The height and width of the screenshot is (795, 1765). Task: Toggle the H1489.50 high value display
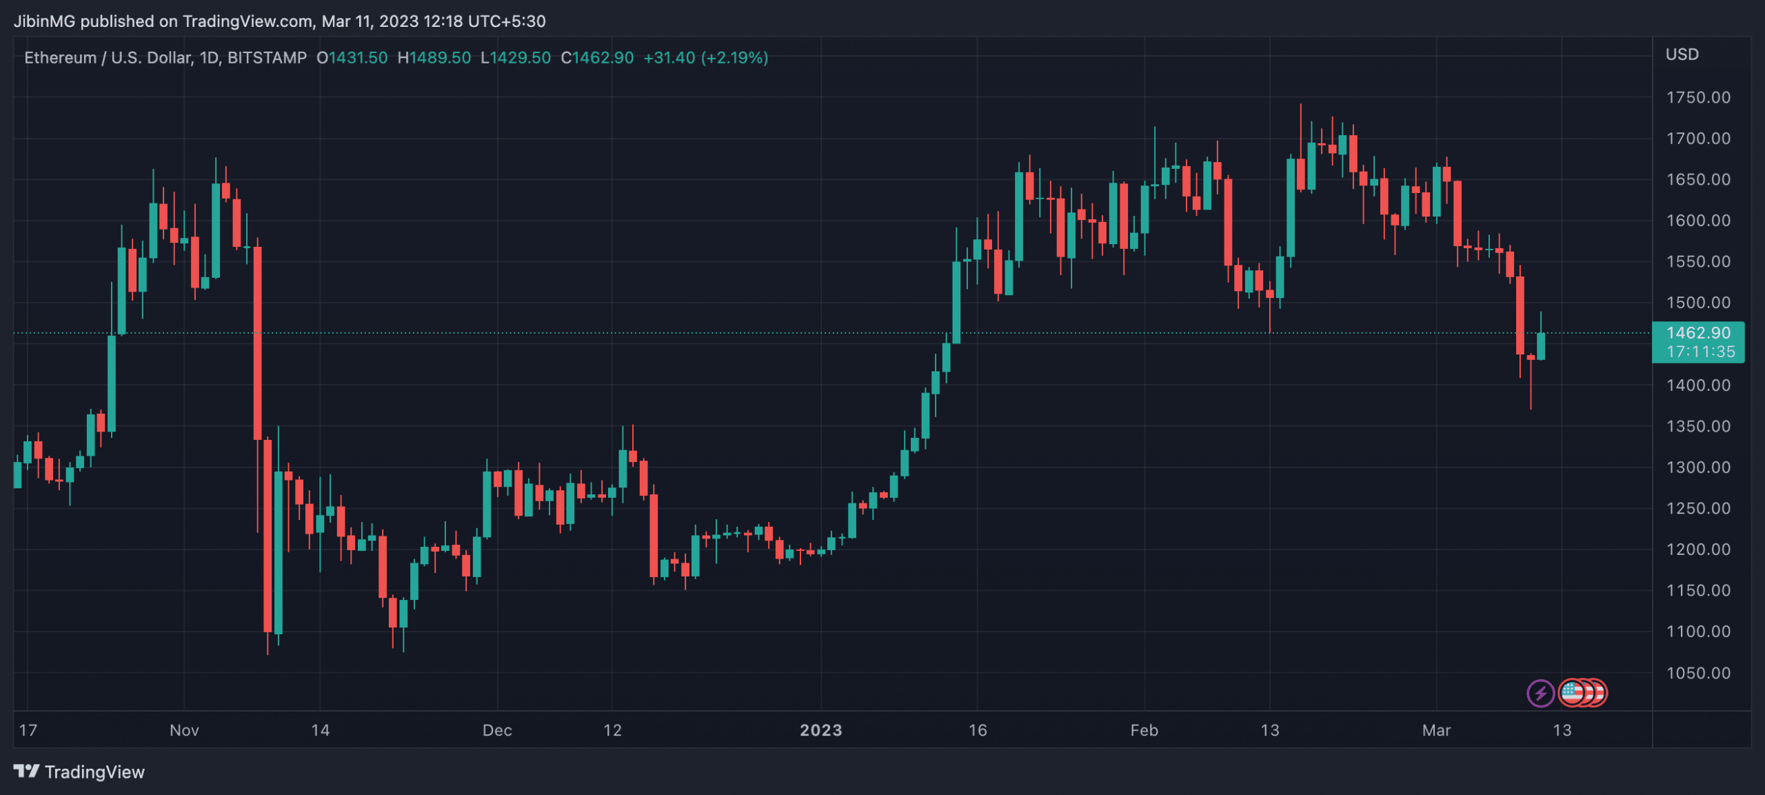coord(434,58)
